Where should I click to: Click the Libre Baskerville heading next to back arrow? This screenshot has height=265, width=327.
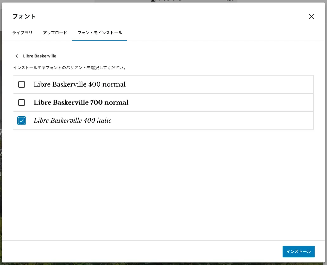(40, 56)
